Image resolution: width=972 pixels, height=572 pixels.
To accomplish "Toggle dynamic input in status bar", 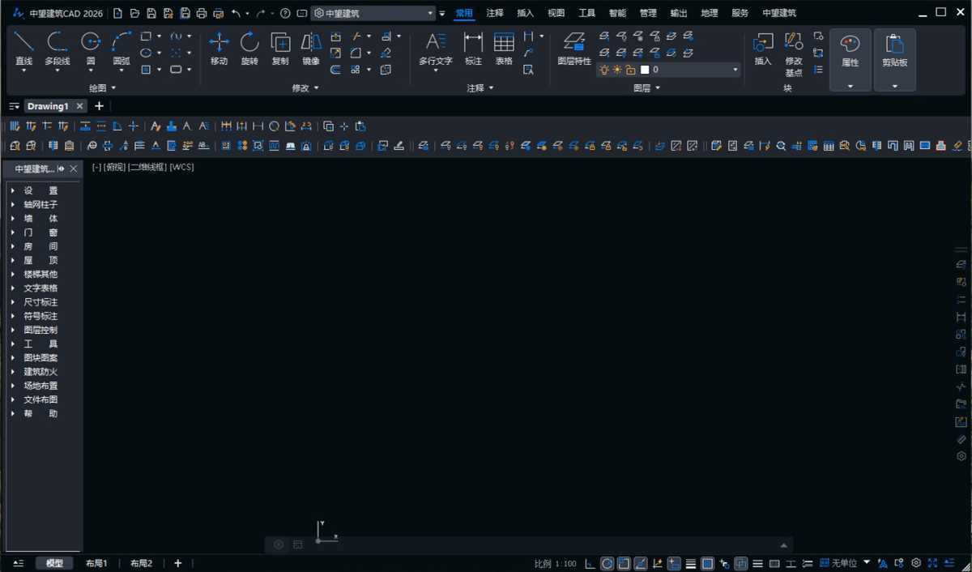I will pos(674,563).
